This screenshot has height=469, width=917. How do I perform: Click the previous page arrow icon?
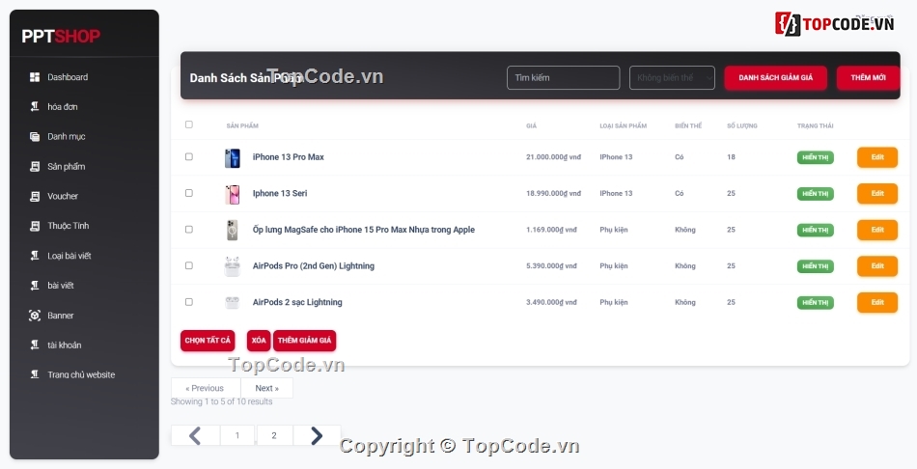coord(195,435)
